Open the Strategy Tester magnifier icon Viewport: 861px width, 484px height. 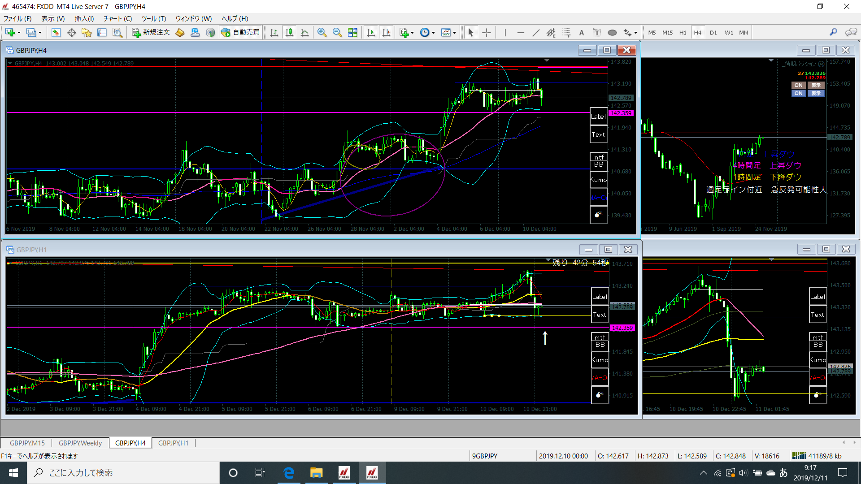[117, 32]
